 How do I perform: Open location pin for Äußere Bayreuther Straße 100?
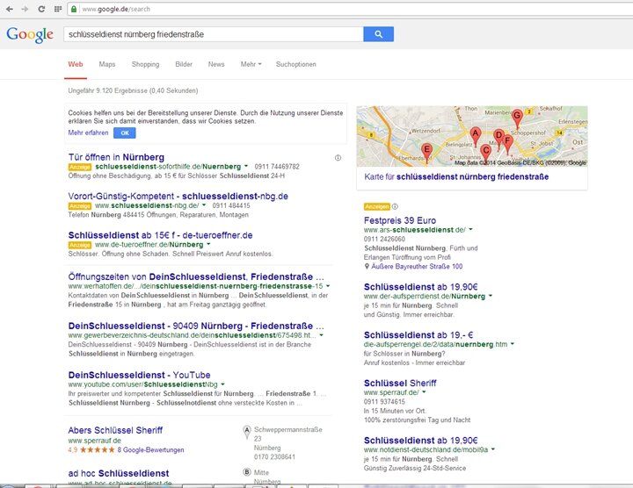(x=367, y=266)
